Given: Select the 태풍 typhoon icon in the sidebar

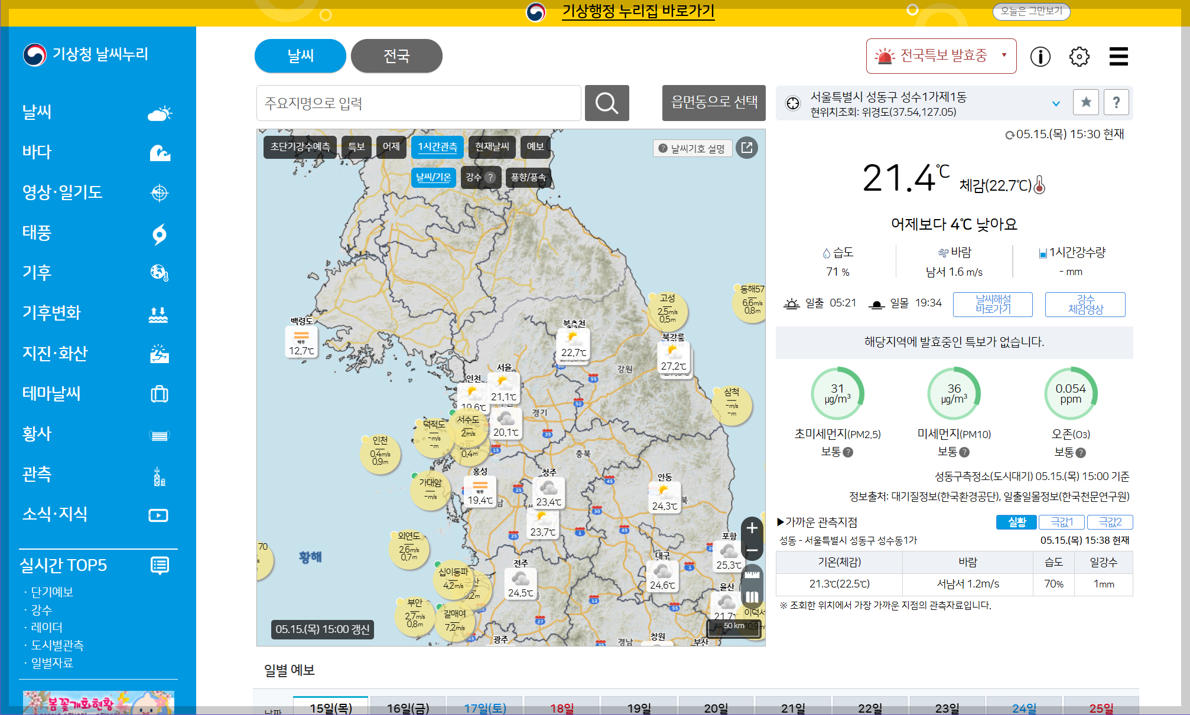Looking at the screenshot, I should (158, 233).
